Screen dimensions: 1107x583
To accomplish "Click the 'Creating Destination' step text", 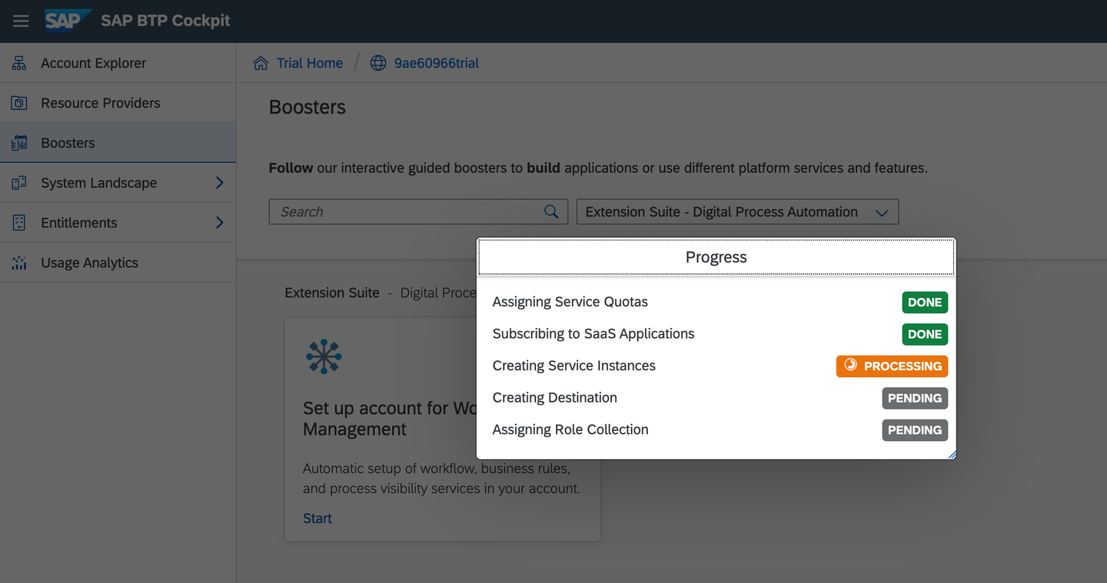I will (x=555, y=398).
